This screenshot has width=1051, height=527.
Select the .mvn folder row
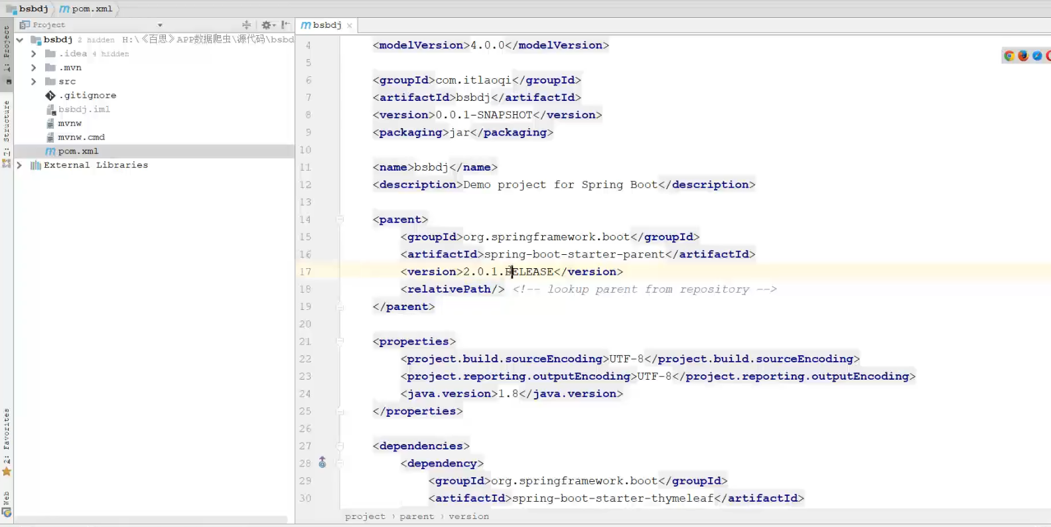tap(154, 68)
